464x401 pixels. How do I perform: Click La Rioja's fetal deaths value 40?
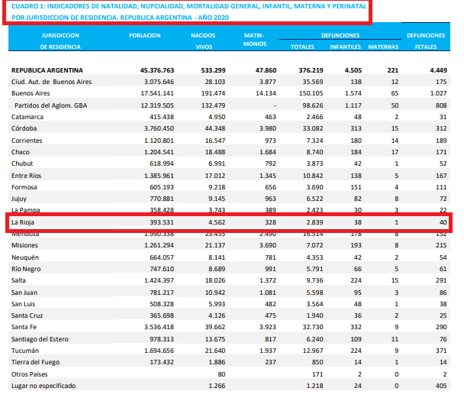point(443,222)
